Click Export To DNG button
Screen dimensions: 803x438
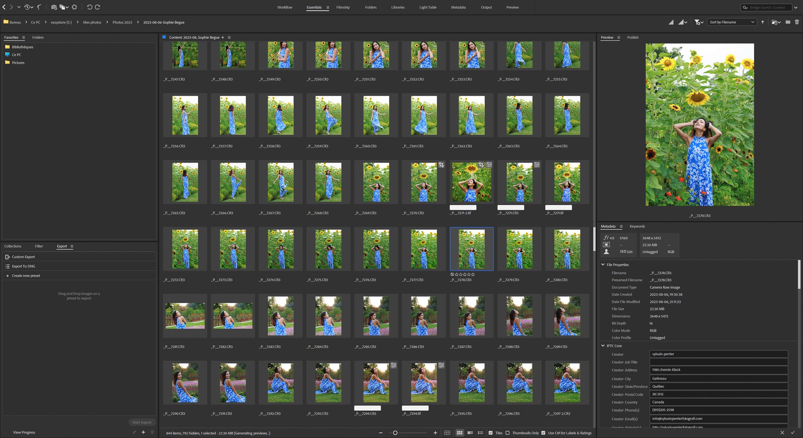(x=24, y=266)
